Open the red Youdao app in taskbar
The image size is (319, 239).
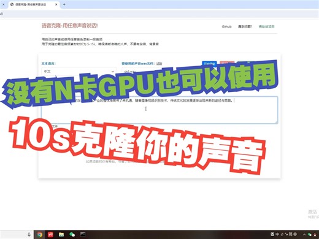point(50,235)
